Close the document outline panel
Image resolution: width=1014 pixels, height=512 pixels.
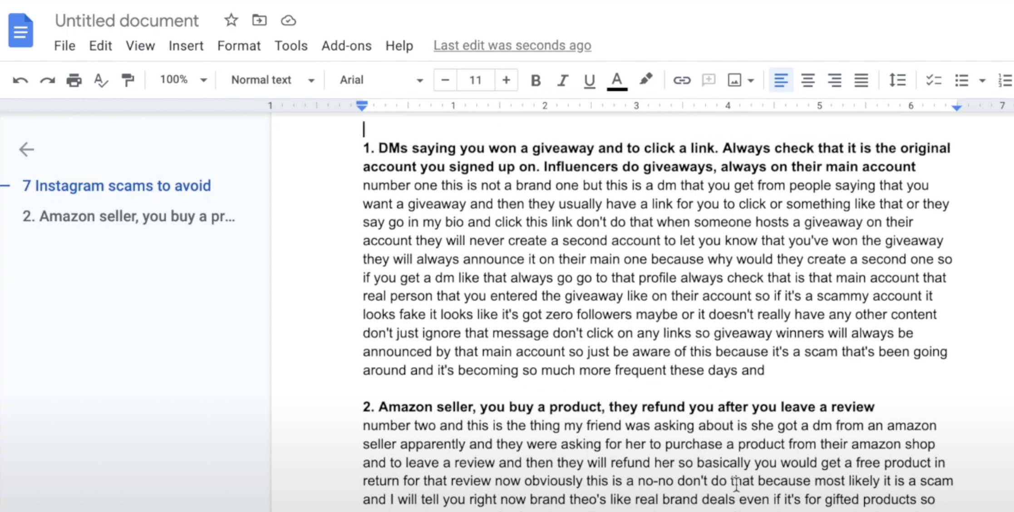click(26, 149)
